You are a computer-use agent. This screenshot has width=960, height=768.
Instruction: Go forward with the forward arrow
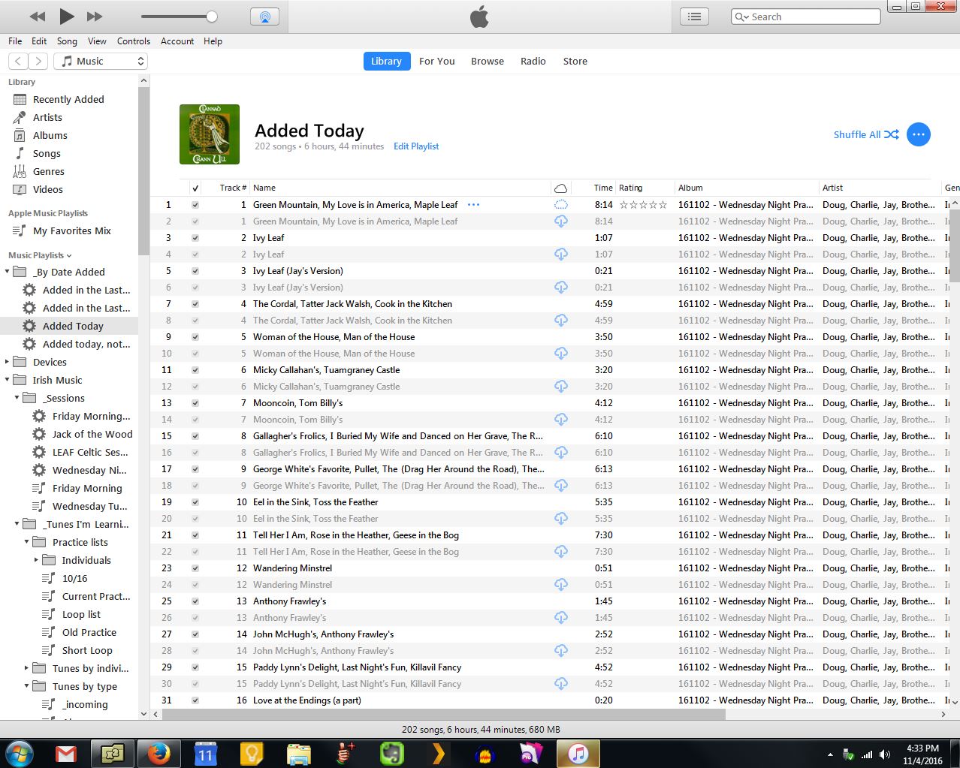(x=38, y=61)
